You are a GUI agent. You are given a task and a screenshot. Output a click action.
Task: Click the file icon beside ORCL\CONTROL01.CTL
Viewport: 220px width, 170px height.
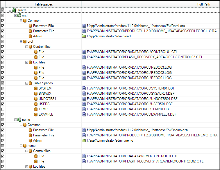coord(84,52)
